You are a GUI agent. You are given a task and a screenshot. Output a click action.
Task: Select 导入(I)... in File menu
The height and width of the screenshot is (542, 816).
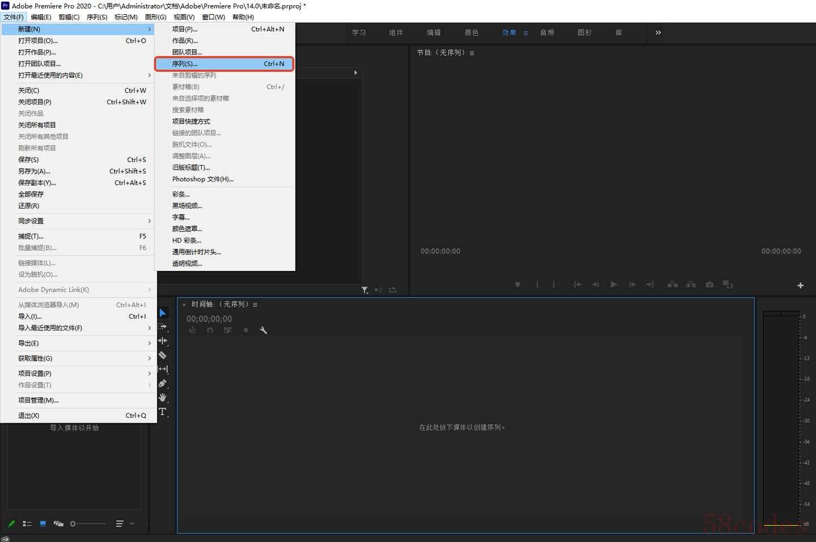point(79,316)
